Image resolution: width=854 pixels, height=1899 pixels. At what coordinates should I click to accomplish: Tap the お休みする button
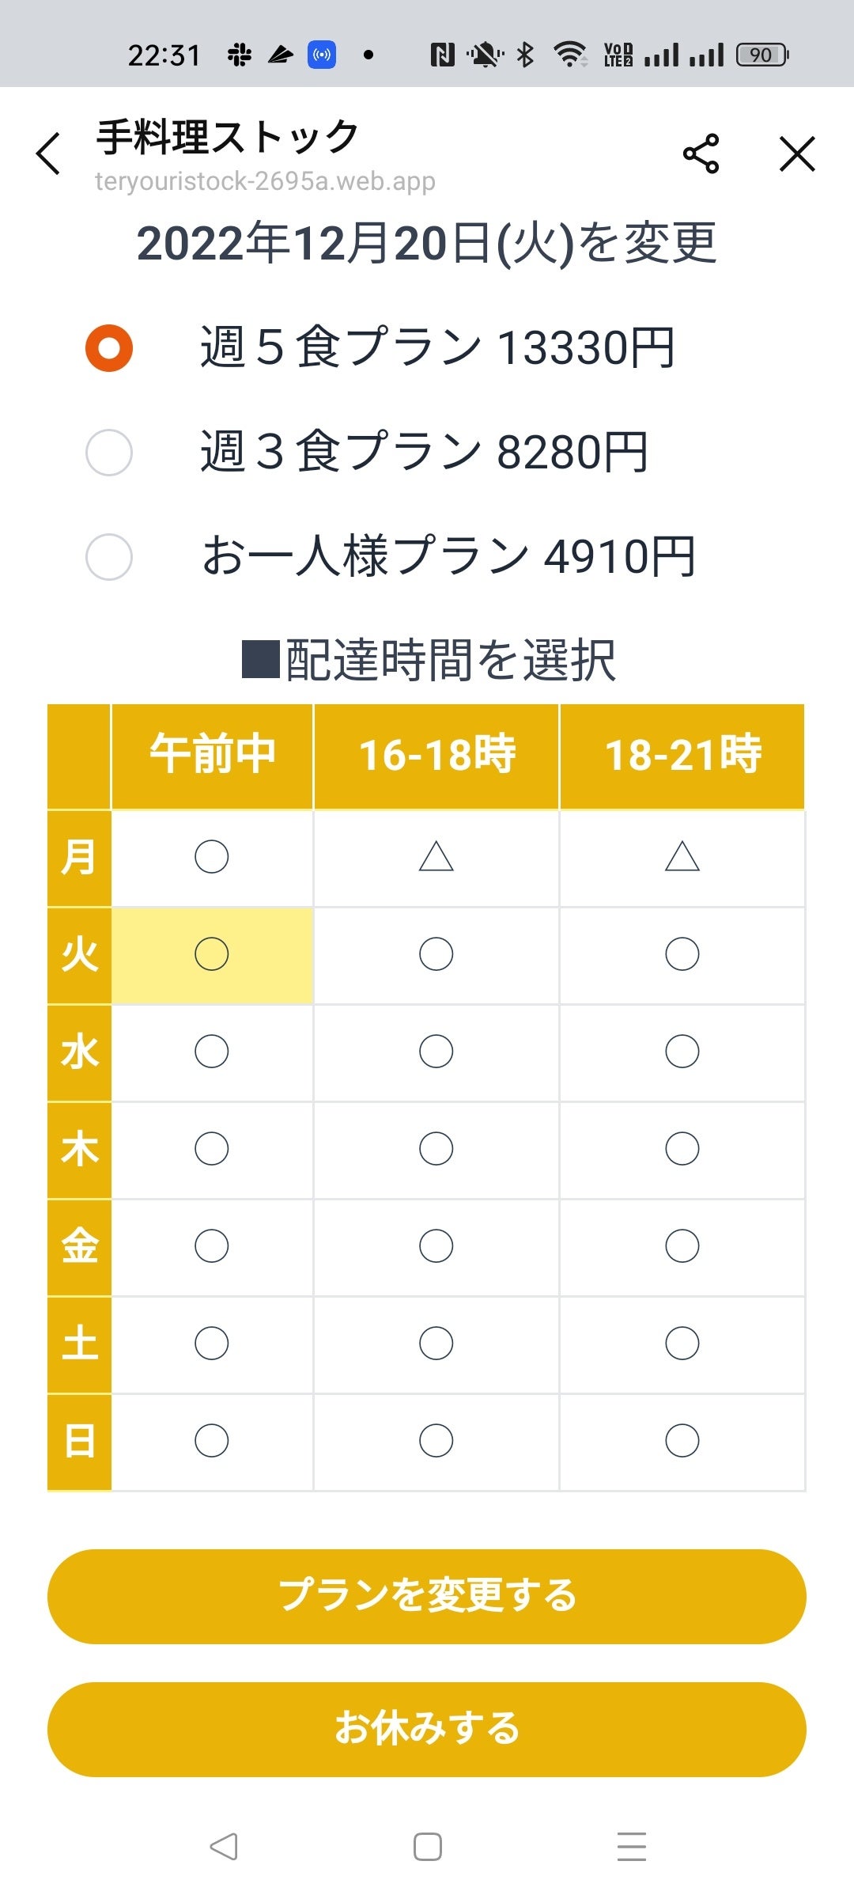point(427,1730)
